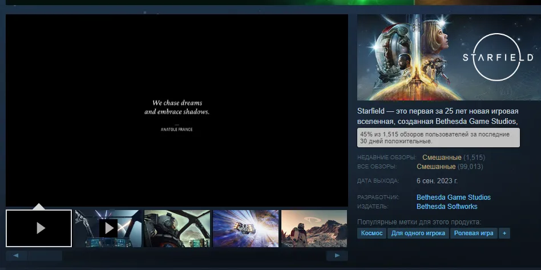Viewport: 541px width, 270px height.
Task: Click the main video player area
Action: point(177,110)
